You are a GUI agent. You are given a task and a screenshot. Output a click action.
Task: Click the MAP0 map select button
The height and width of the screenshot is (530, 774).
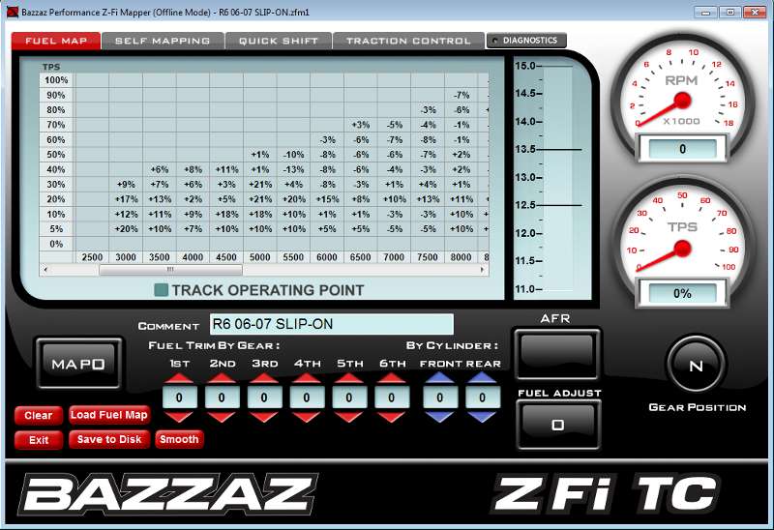tap(78, 364)
